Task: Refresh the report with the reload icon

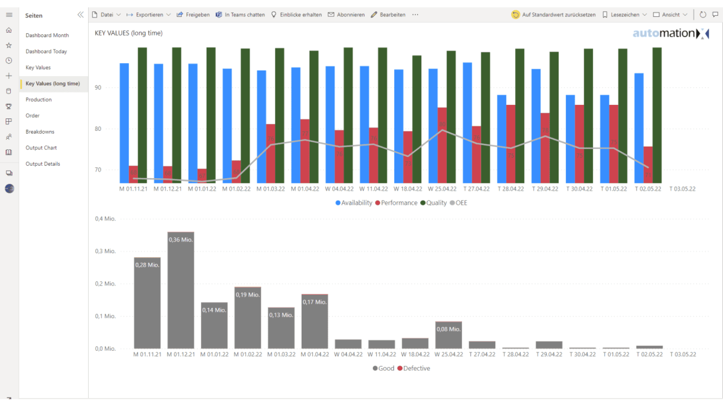Action: point(702,15)
